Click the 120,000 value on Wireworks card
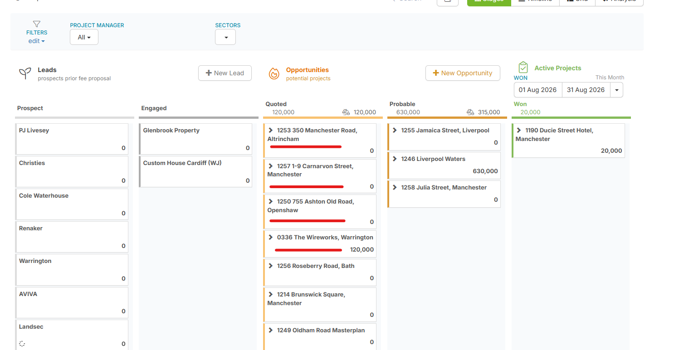Image resolution: width=679 pixels, height=350 pixels. pyautogui.click(x=362, y=249)
